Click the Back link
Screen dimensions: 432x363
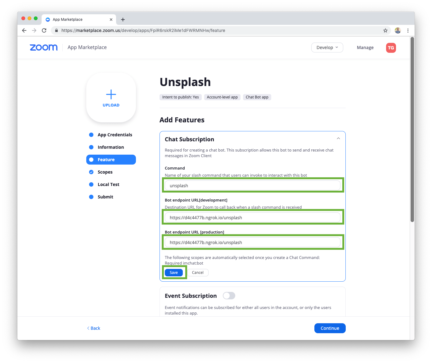(x=94, y=328)
